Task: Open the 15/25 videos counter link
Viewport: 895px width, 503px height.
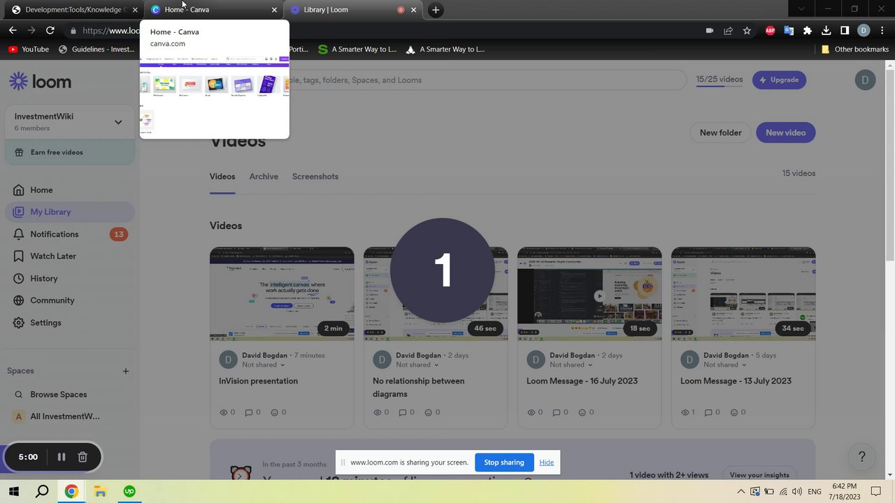Action: (719, 80)
